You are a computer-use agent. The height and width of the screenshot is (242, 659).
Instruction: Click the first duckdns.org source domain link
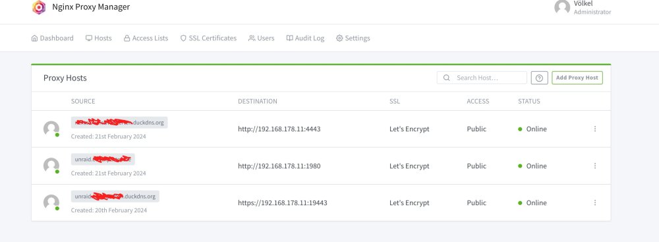119,123
